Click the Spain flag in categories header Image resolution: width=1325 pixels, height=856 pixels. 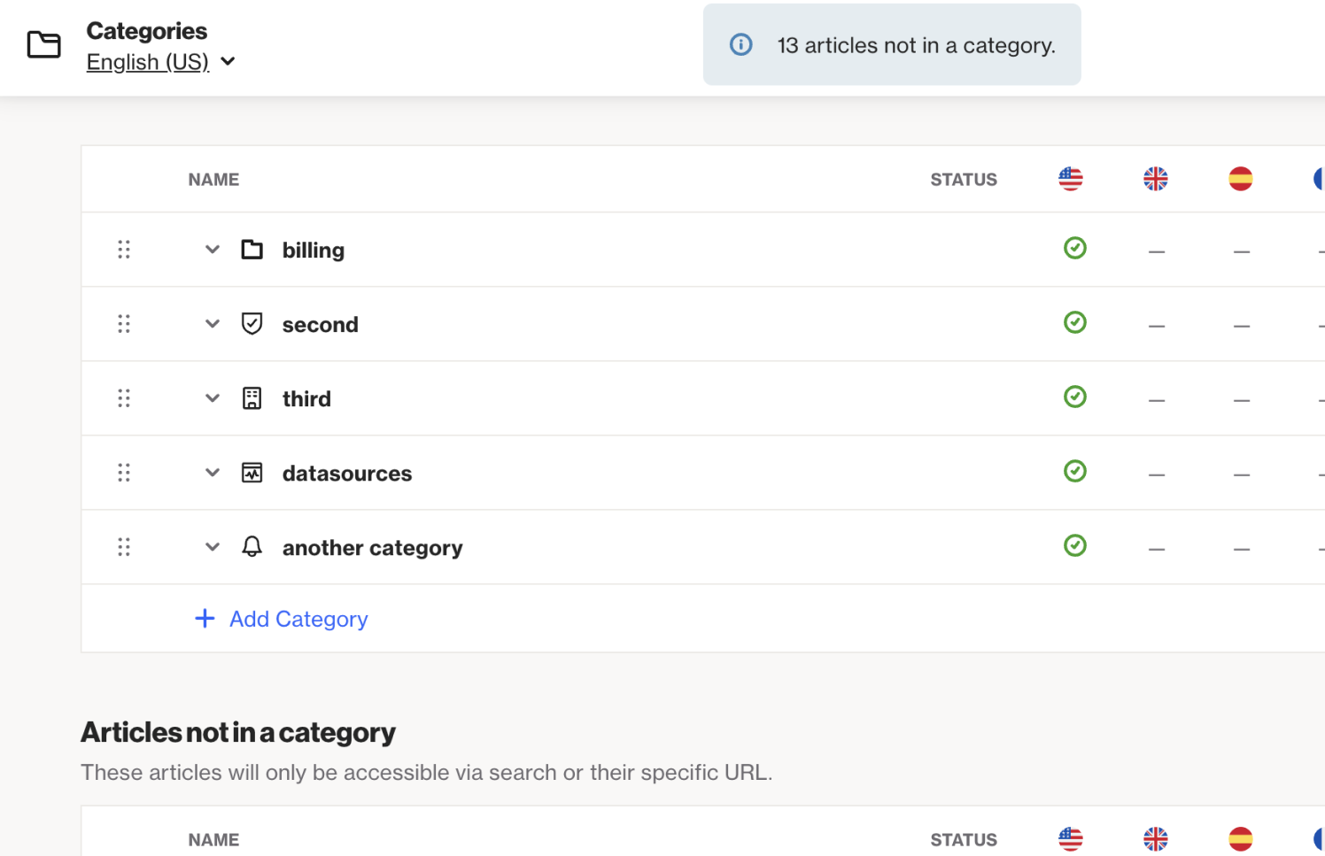point(1241,179)
